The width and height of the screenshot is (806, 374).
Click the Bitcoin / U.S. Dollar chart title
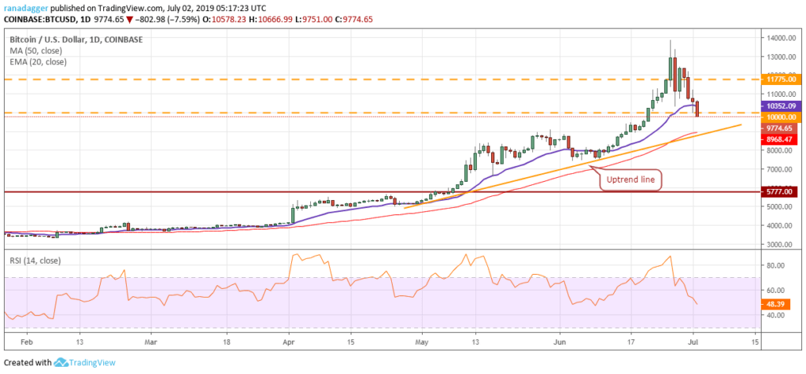click(x=76, y=39)
